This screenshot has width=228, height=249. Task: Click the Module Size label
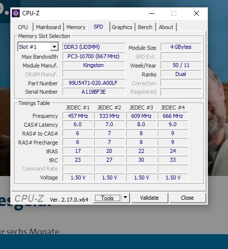142,48
